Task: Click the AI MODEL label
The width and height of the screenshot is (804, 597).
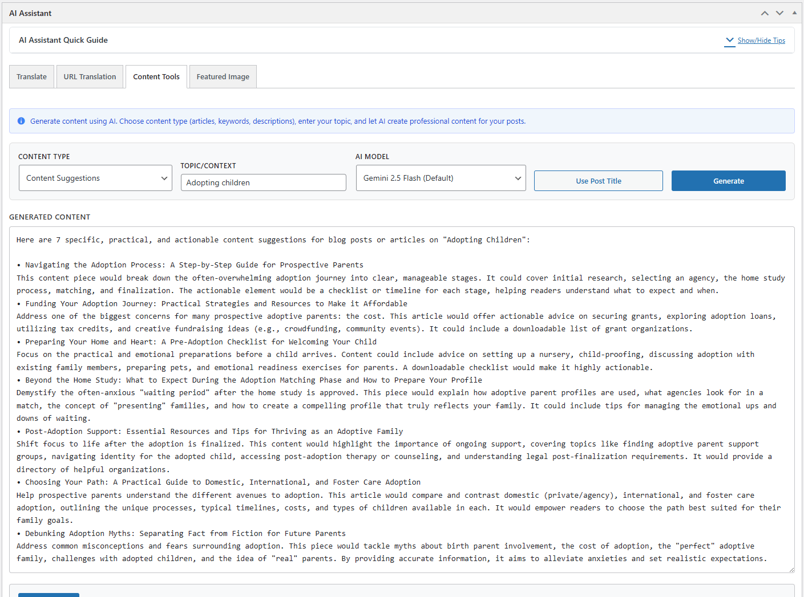Action: 372,156
